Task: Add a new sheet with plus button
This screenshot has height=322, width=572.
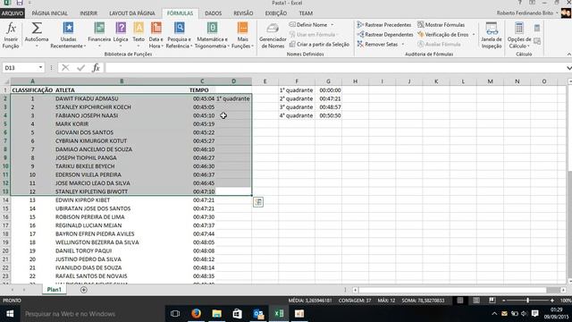Action: [83, 290]
